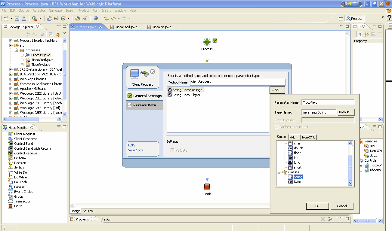This screenshot has width=392, height=231.
Task: Collapse the src folder tree node
Action: pyautogui.click(x=11, y=45)
